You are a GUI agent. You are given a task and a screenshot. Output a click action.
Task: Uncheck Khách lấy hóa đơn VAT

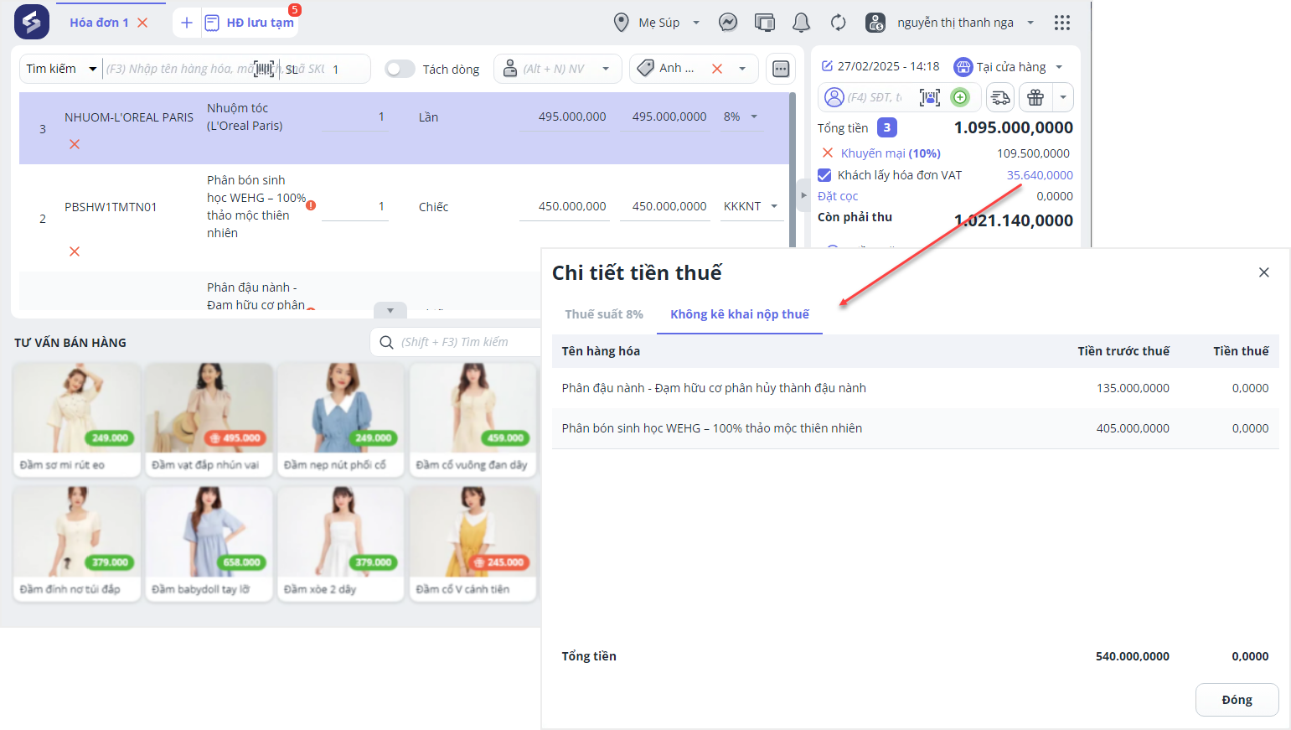(x=824, y=175)
